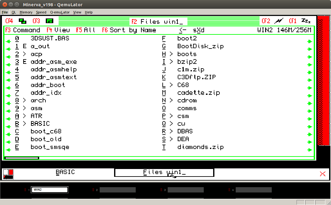Expand the arch directory
Screen dimensions: 331x205
[x=24, y=100]
